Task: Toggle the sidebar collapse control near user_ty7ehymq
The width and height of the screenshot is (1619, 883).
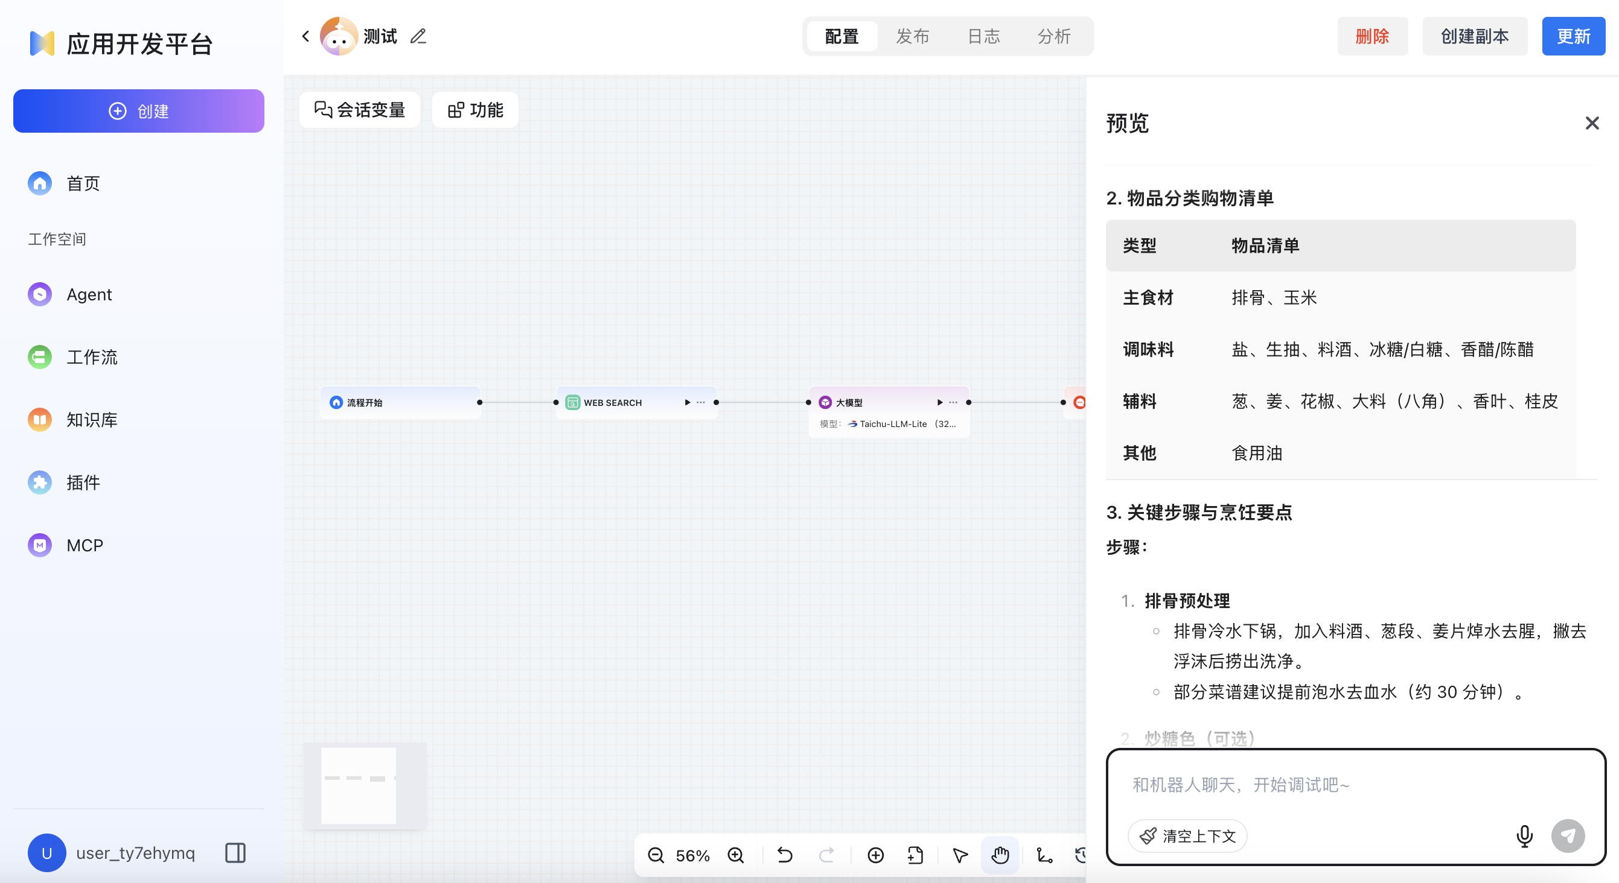Action: (x=235, y=852)
